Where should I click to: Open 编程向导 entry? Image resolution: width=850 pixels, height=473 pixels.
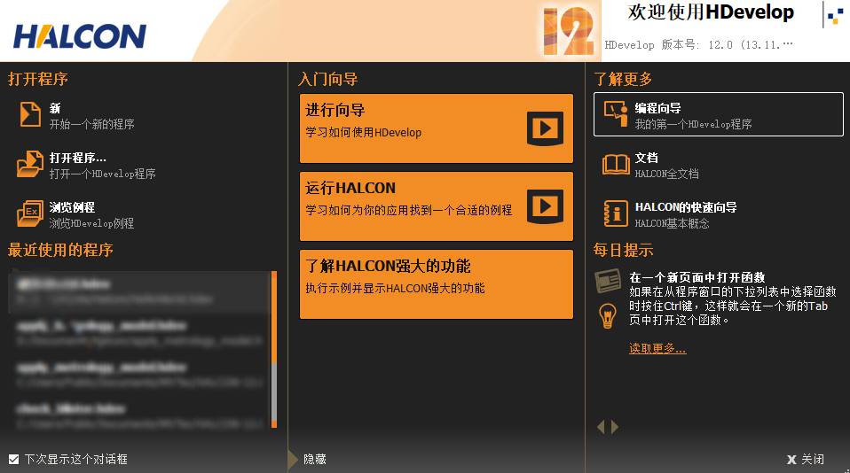click(x=719, y=114)
